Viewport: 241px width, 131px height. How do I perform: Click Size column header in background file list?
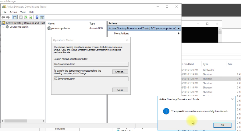coord(230,64)
